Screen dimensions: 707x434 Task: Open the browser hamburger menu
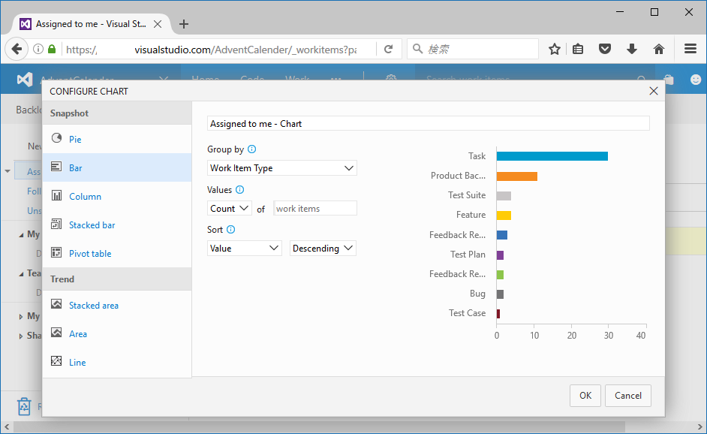pyautogui.click(x=690, y=49)
